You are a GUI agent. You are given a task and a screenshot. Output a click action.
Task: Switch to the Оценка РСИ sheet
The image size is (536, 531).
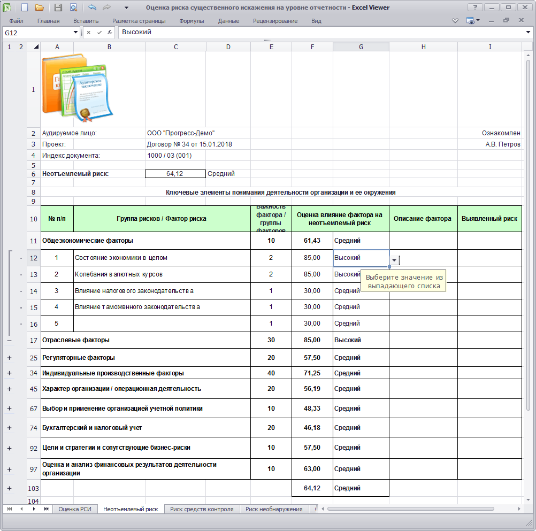(x=75, y=509)
